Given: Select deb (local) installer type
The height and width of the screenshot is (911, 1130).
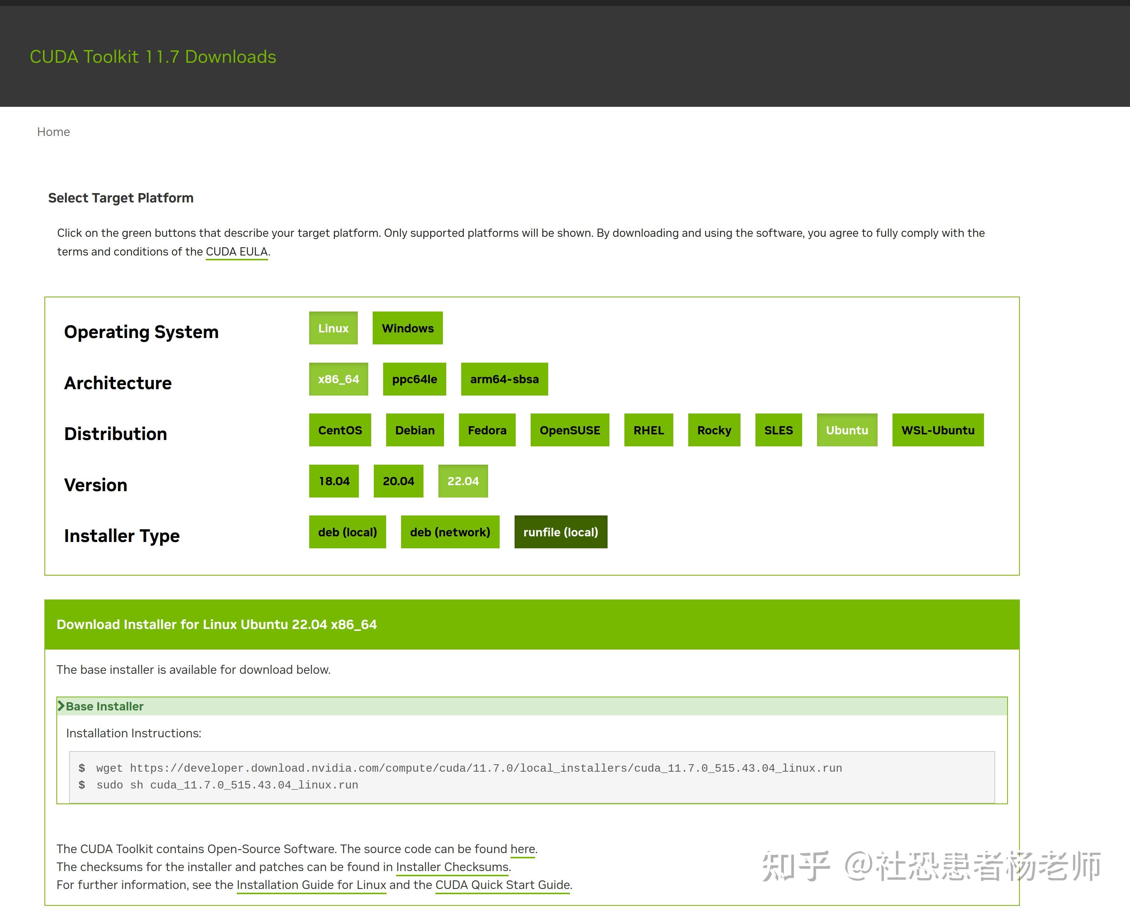Looking at the screenshot, I should pos(347,532).
